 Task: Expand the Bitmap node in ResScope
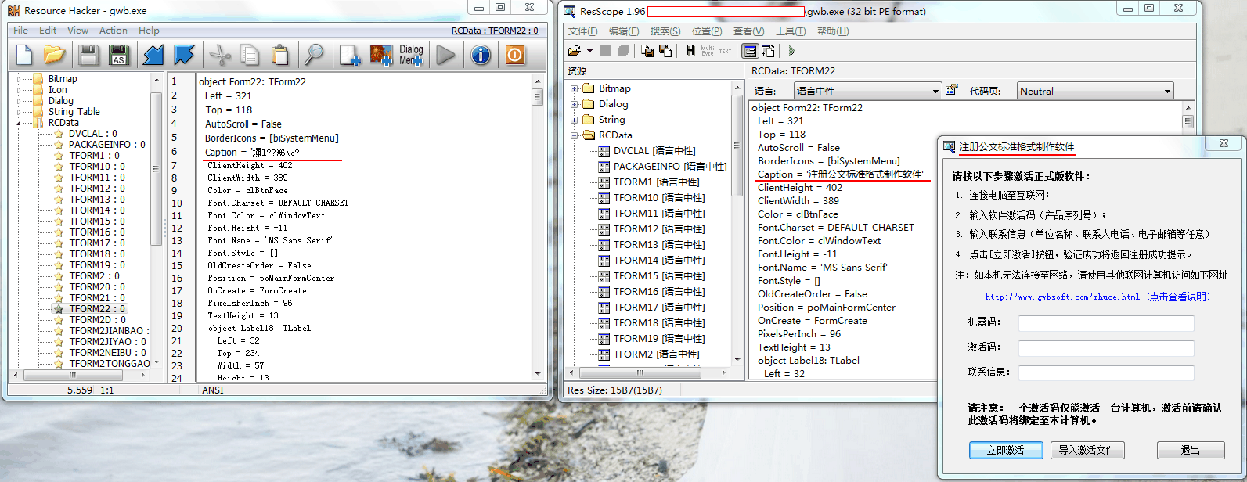pyautogui.click(x=575, y=88)
